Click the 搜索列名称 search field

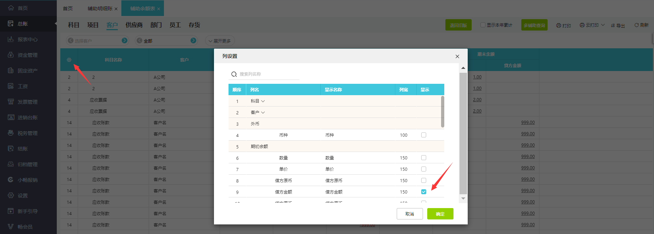click(268, 74)
